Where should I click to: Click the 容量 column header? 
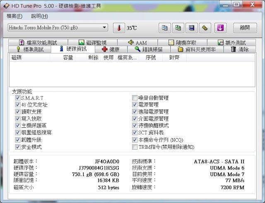point(63,58)
